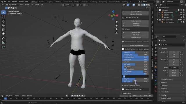Screen dimensions: 186x104
Task: Disable render for light_key
Action: tap(184, 17)
